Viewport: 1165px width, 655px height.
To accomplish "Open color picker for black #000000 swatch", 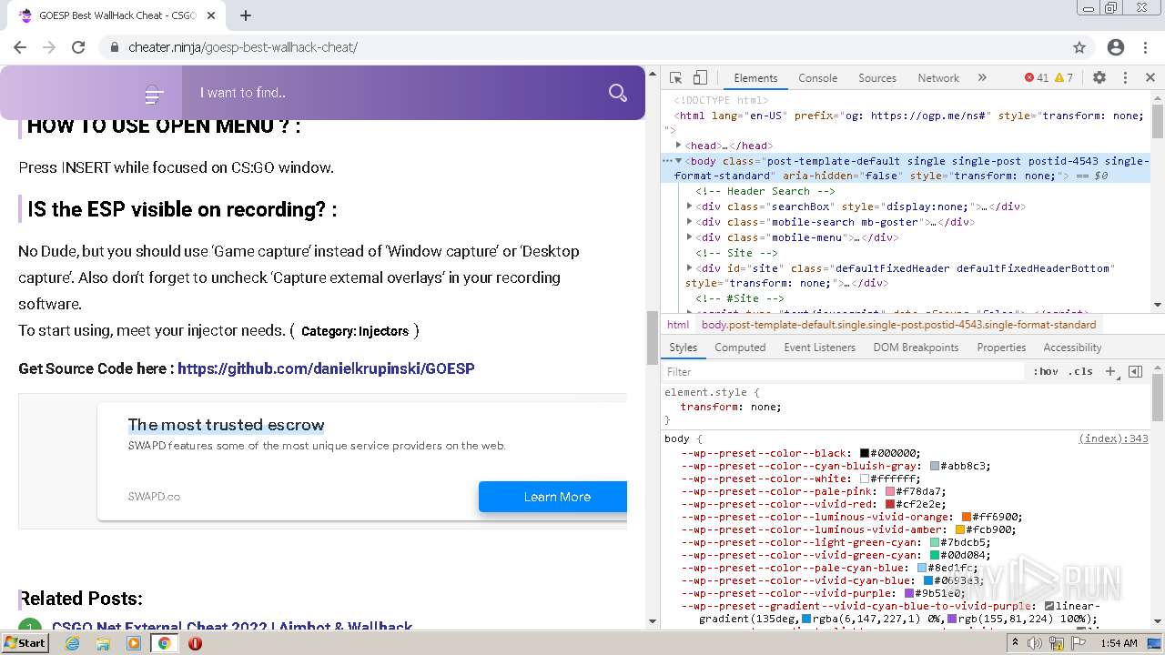I will click(865, 453).
